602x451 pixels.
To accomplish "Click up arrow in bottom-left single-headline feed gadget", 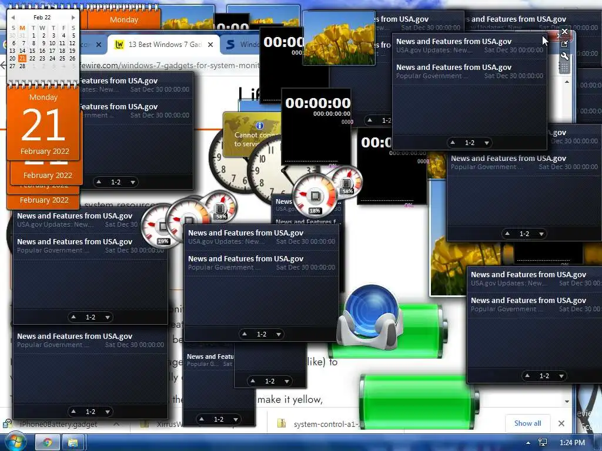I will [x=73, y=412].
